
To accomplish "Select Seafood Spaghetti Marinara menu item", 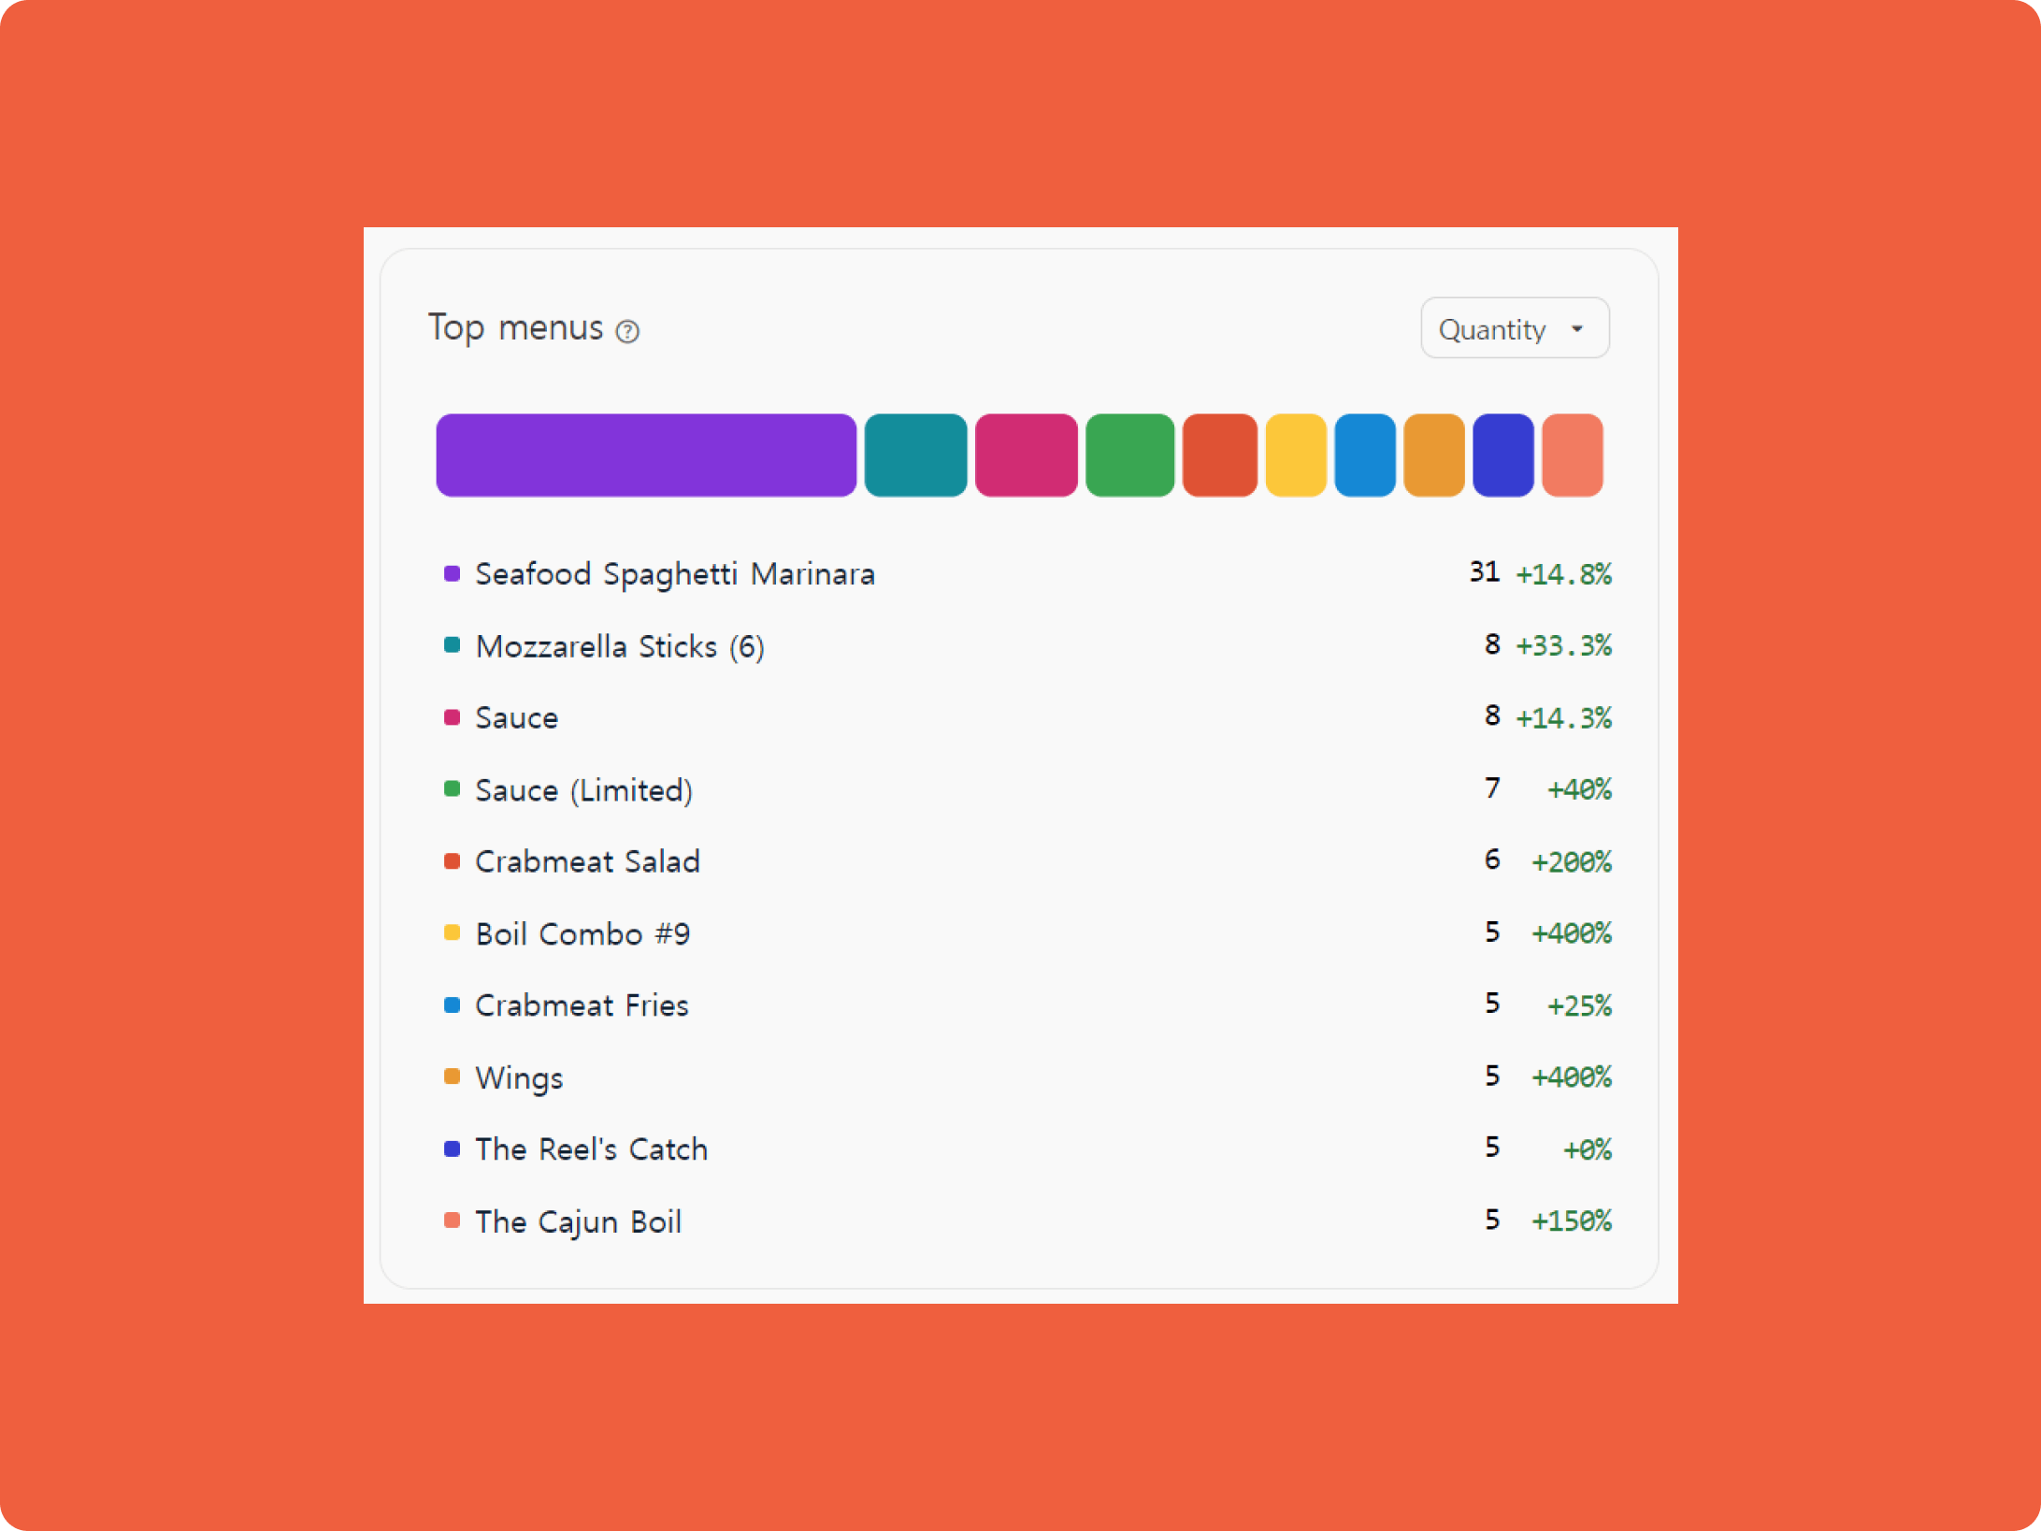I will tap(674, 573).
